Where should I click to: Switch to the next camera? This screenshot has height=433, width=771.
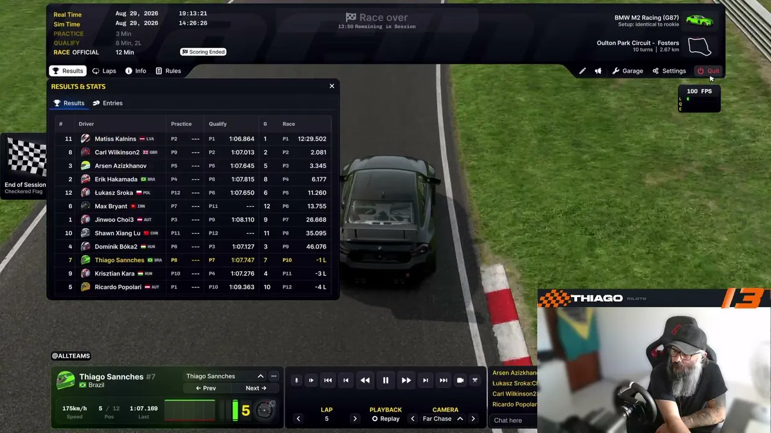[x=473, y=419]
